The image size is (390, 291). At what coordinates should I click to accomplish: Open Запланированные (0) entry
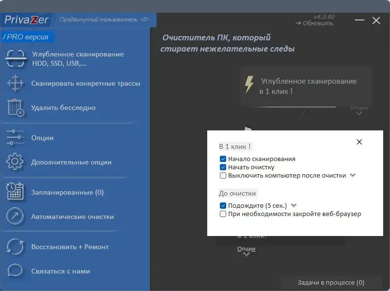point(67,192)
